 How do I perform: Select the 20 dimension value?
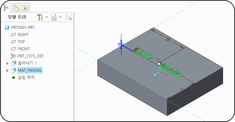182,91
